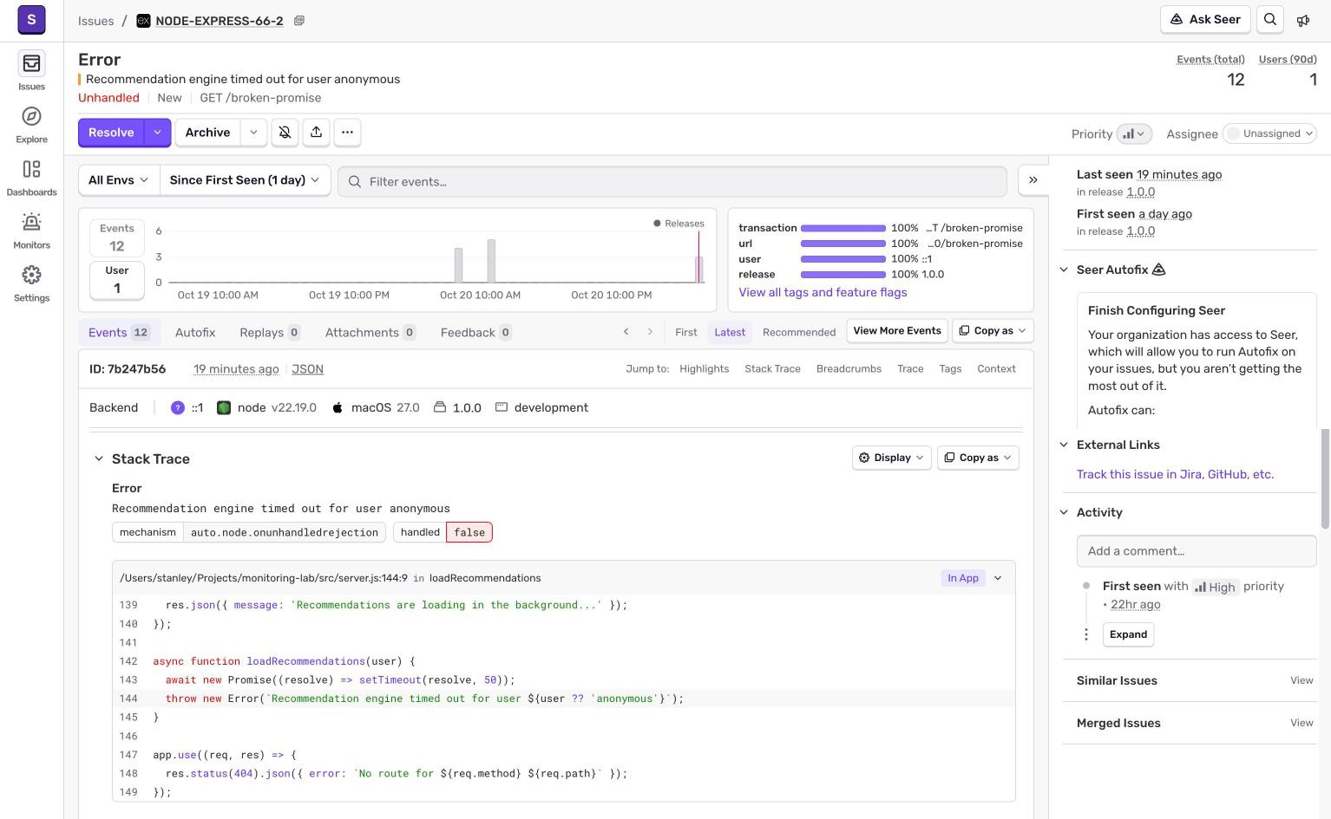Click the Add a comment field

click(1197, 551)
